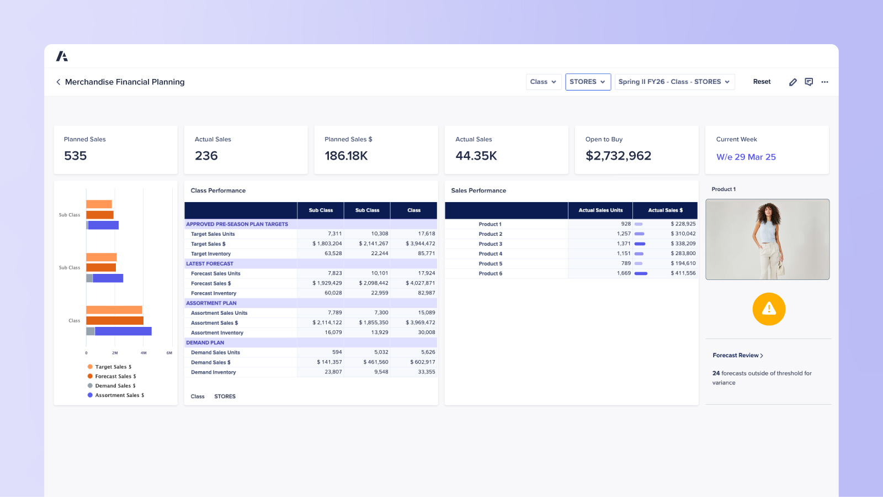883x497 pixels.
Task: Open the comments icon near Reset
Action: 809,81
